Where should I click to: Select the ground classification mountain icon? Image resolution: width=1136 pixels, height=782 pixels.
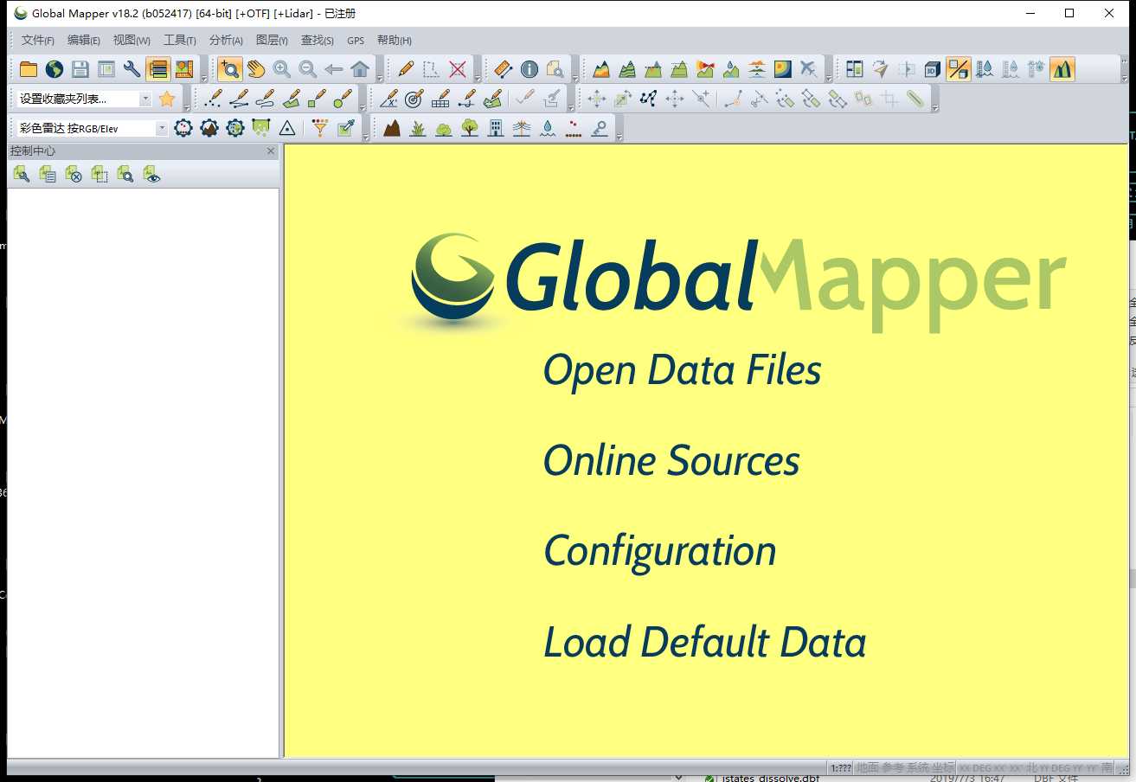coord(392,128)
